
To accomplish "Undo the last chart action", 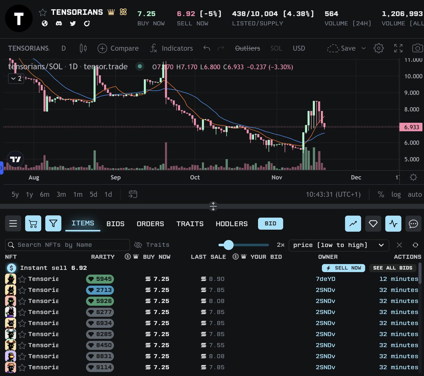I will coord(207,48).
